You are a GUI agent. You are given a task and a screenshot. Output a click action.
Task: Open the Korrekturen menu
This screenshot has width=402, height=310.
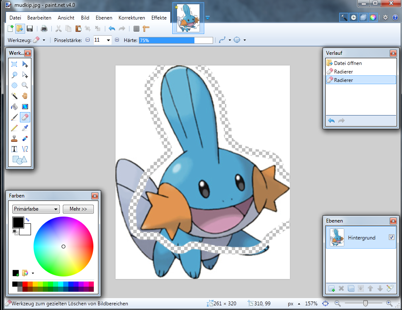[x=132, y=18]
